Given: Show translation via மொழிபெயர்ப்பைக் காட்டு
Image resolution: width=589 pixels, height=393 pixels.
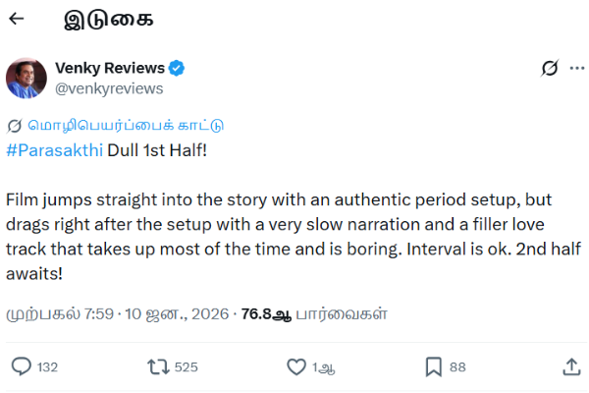Looking at the screenshot, I should click(125, 125).
